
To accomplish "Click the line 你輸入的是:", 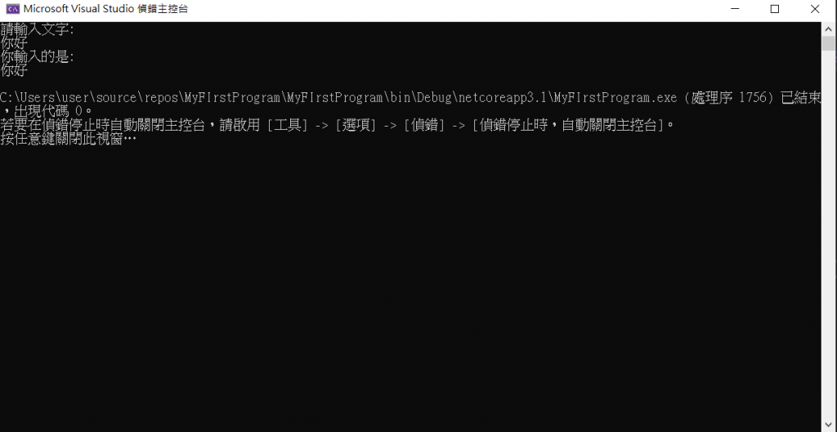I will [38, 56].
